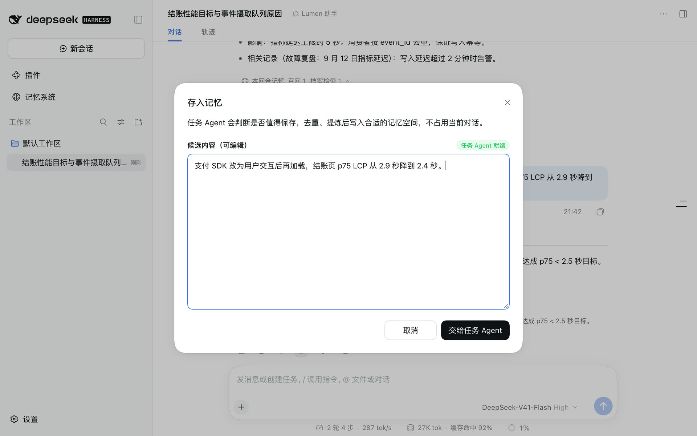Search the workspace with magnifier icon
Viewport: 697px width, 436px height.
[x=103, y=122]
